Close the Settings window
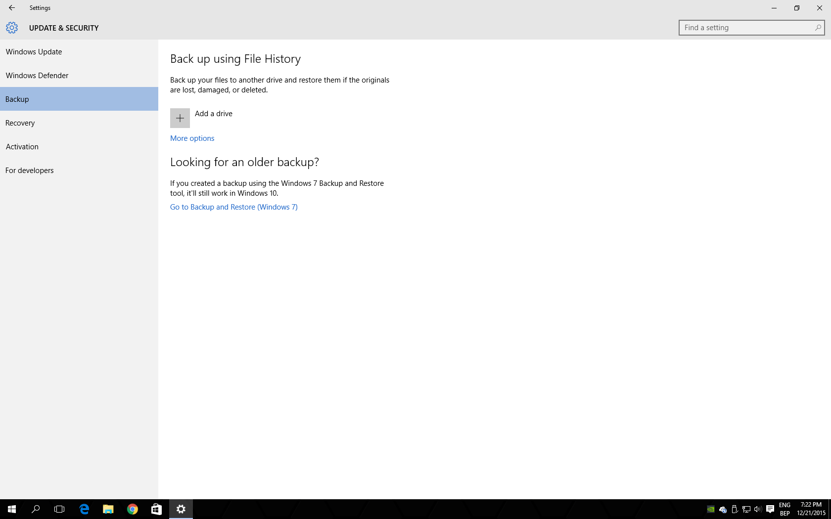Viewport: 831px width, 519px height. coord(820,8)
